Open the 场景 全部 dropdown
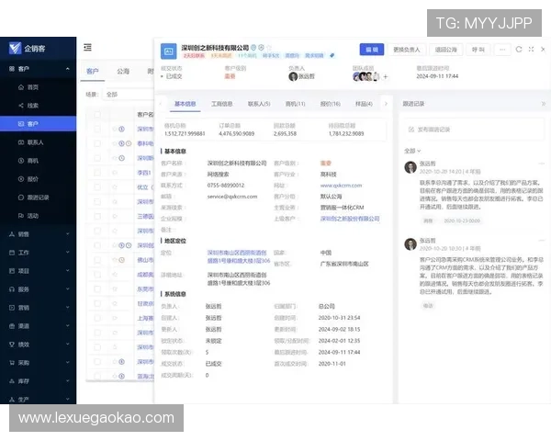The height and width of the screenshot is (441, 551). 129,95
